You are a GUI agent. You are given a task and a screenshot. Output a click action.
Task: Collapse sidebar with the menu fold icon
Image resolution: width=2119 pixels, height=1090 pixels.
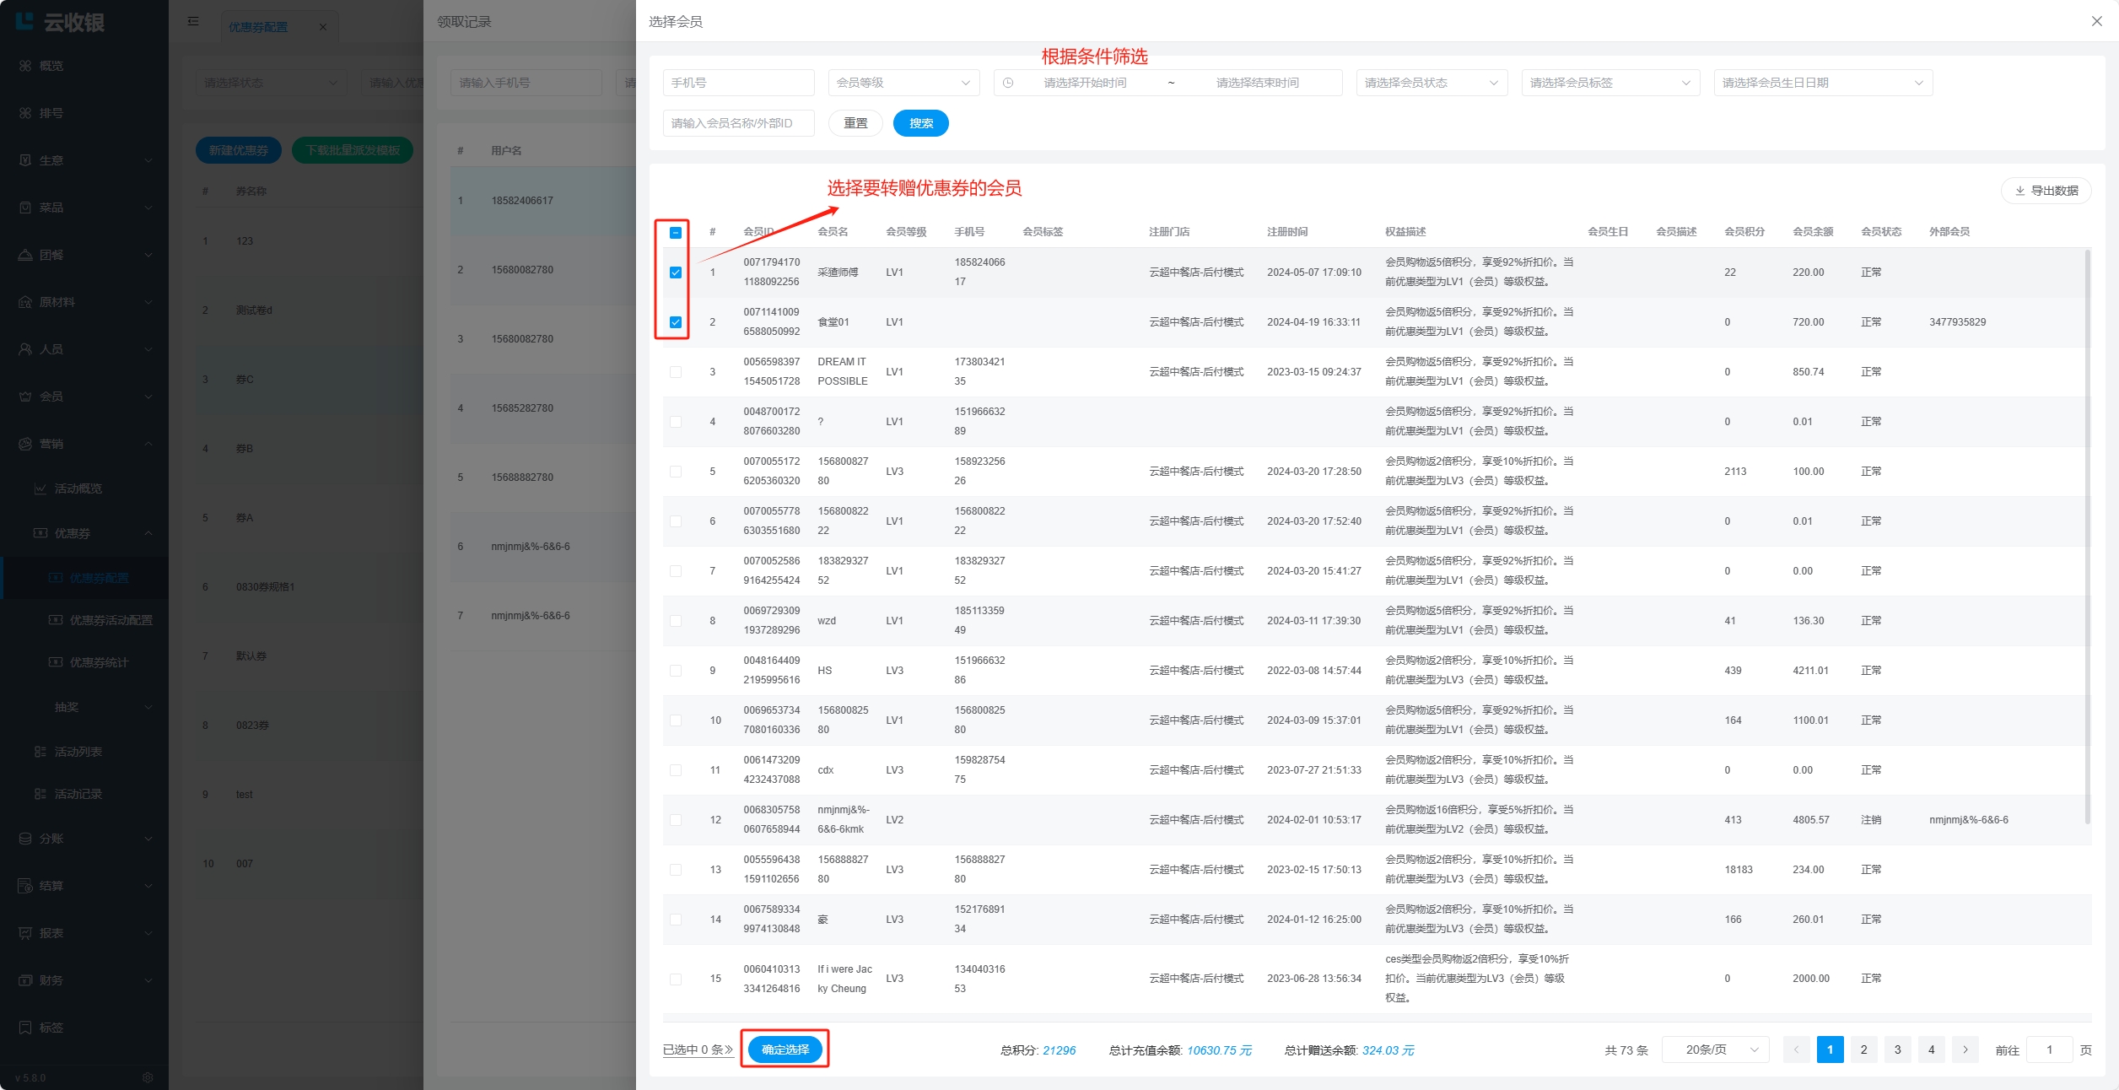pos(193,21)
